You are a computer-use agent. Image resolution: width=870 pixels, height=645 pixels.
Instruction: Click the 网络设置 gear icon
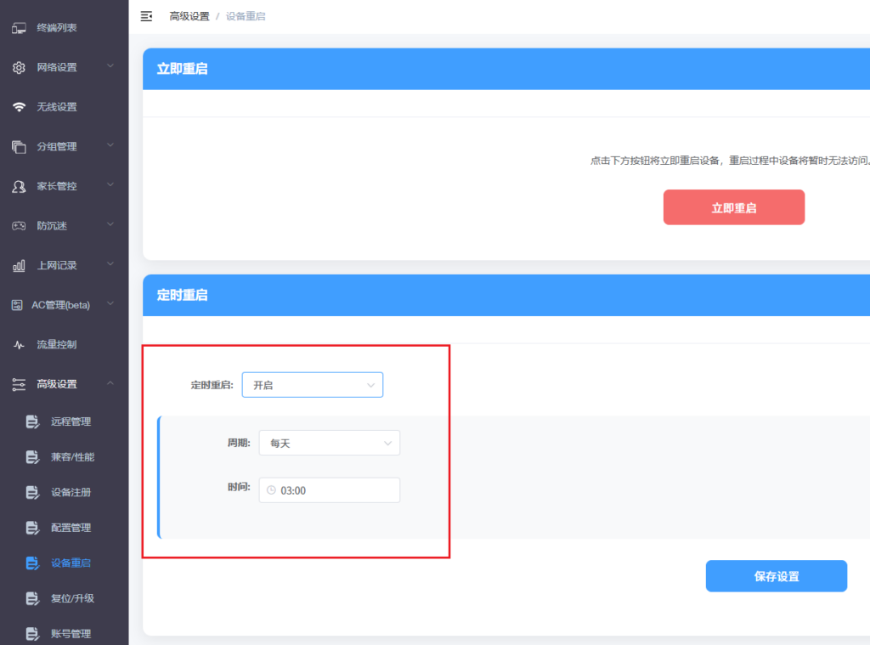tap(19, 67)
